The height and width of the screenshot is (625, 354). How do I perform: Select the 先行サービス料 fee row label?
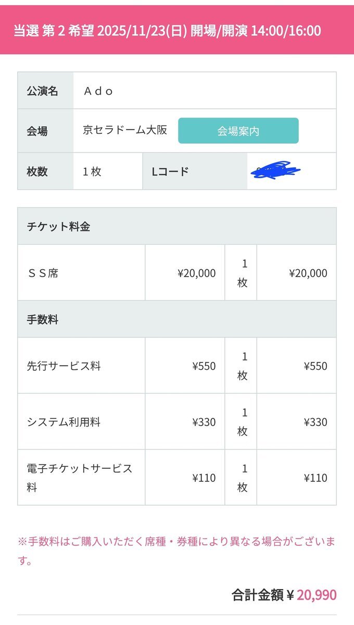point(64,366)
